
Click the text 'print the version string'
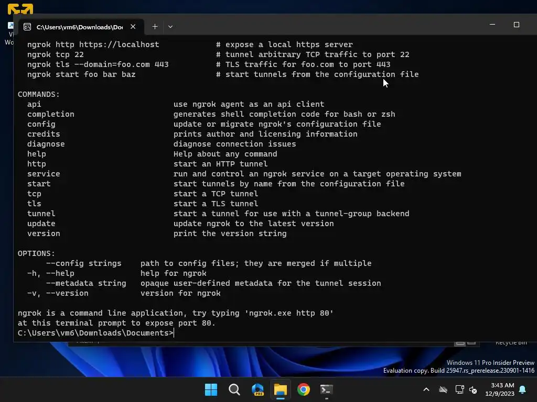230,233
